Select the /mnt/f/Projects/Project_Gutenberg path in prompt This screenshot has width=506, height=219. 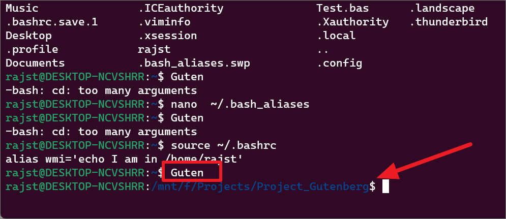[x=260, y=187]
